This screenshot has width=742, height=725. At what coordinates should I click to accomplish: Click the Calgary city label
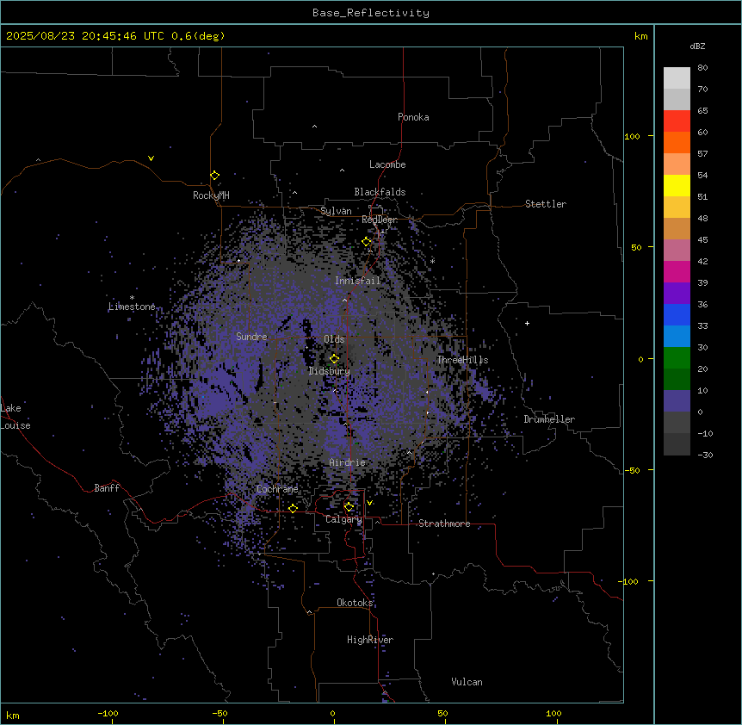pyautogui.click(x=343, y=519)
